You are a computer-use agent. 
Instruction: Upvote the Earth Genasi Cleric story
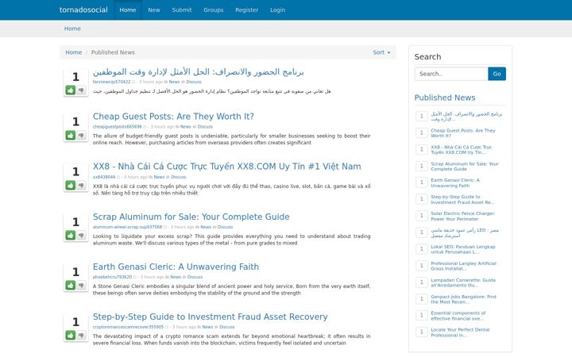coord(71,286)
